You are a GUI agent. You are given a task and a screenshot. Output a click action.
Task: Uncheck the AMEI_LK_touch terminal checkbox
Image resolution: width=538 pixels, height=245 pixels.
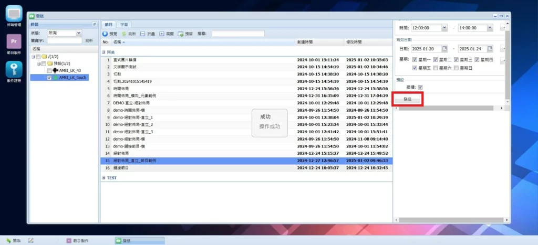click(x=49, y=78)
